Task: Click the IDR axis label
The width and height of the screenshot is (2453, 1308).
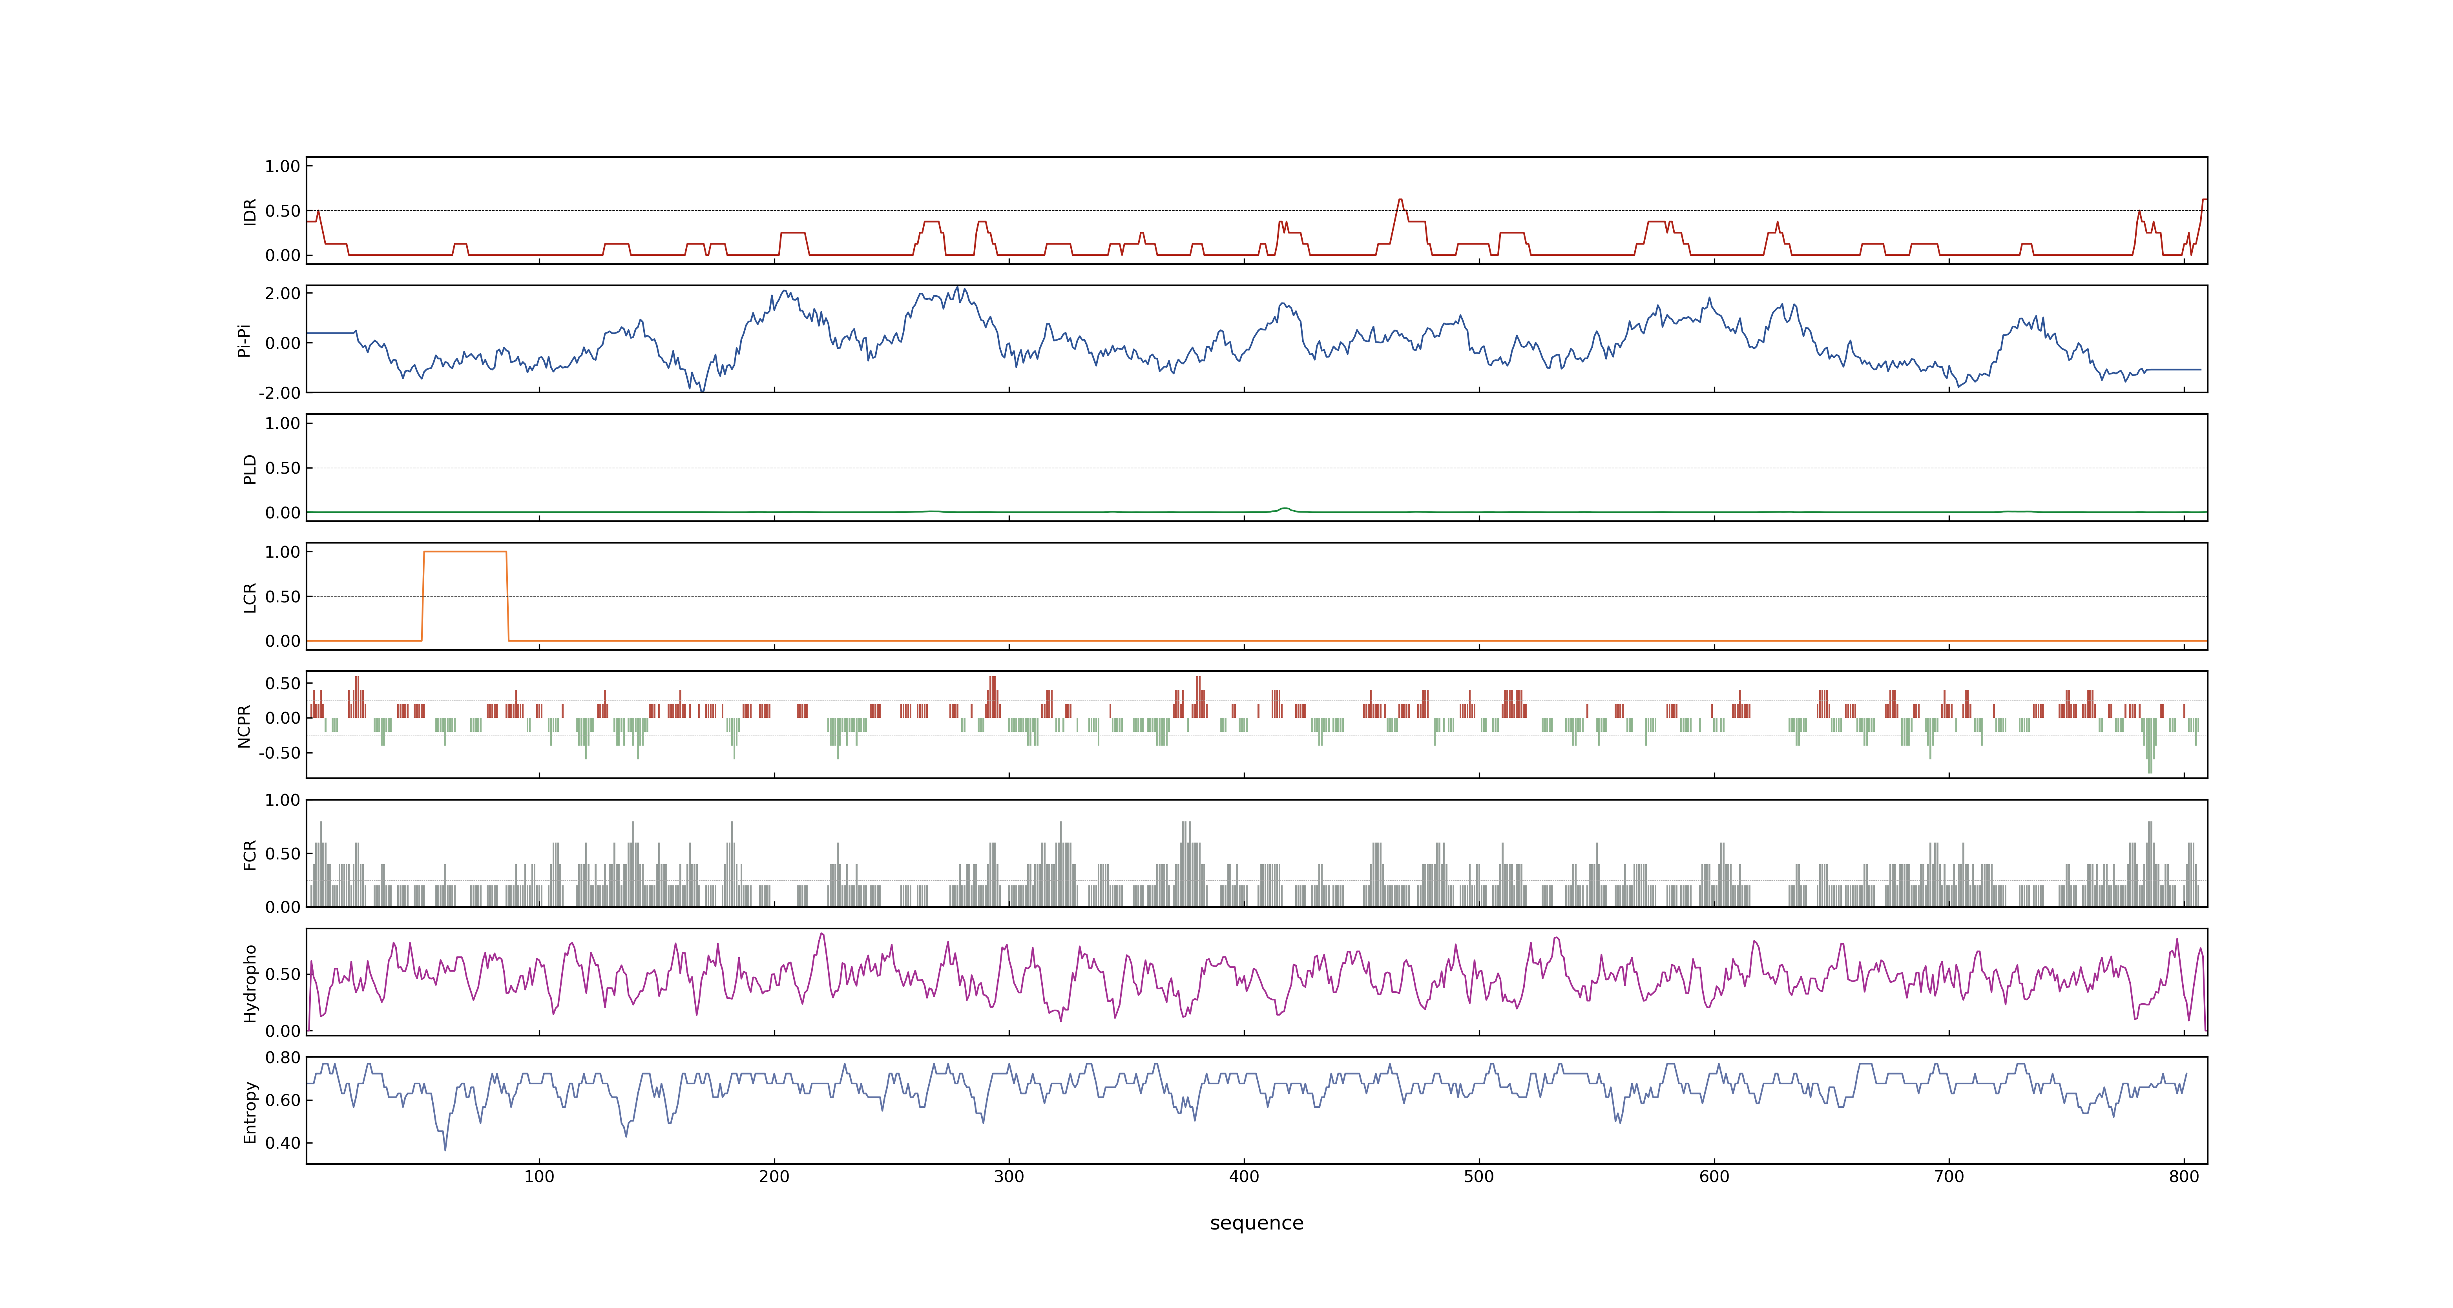Action: click(250, 212)
